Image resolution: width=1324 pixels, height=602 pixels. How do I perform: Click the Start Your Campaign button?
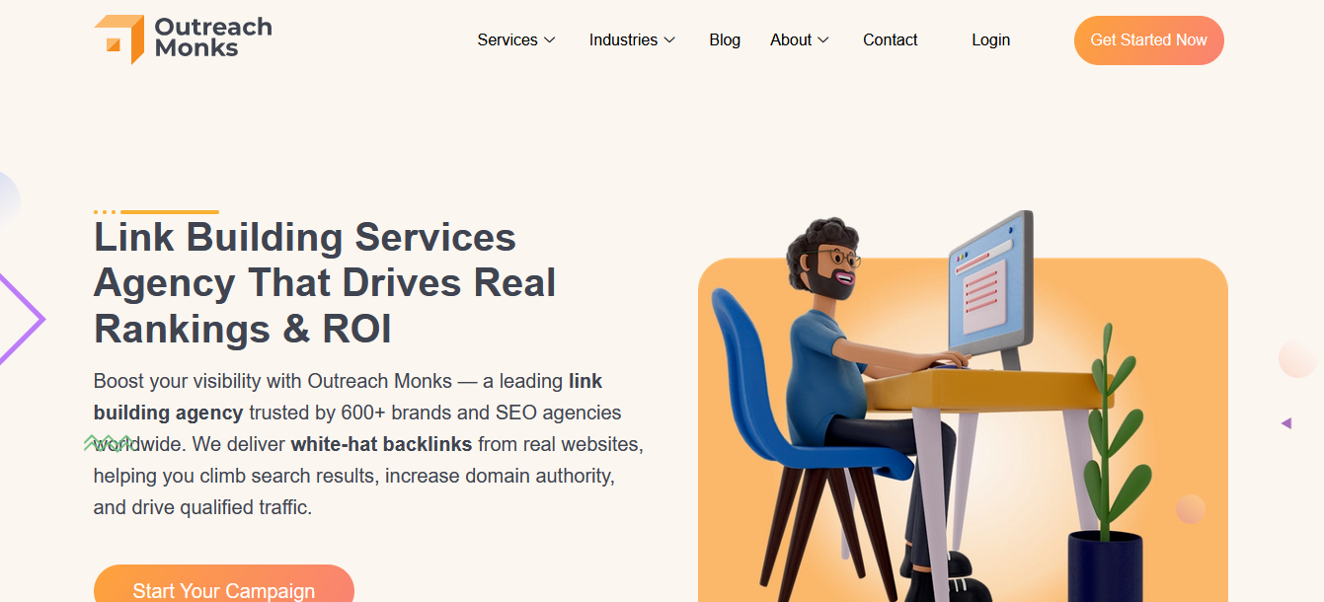224,586
